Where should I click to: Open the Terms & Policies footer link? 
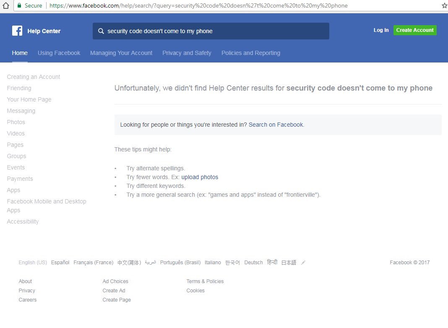coord(205,281)
